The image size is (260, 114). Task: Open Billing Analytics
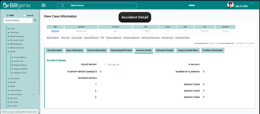click(x=16, y=44)
